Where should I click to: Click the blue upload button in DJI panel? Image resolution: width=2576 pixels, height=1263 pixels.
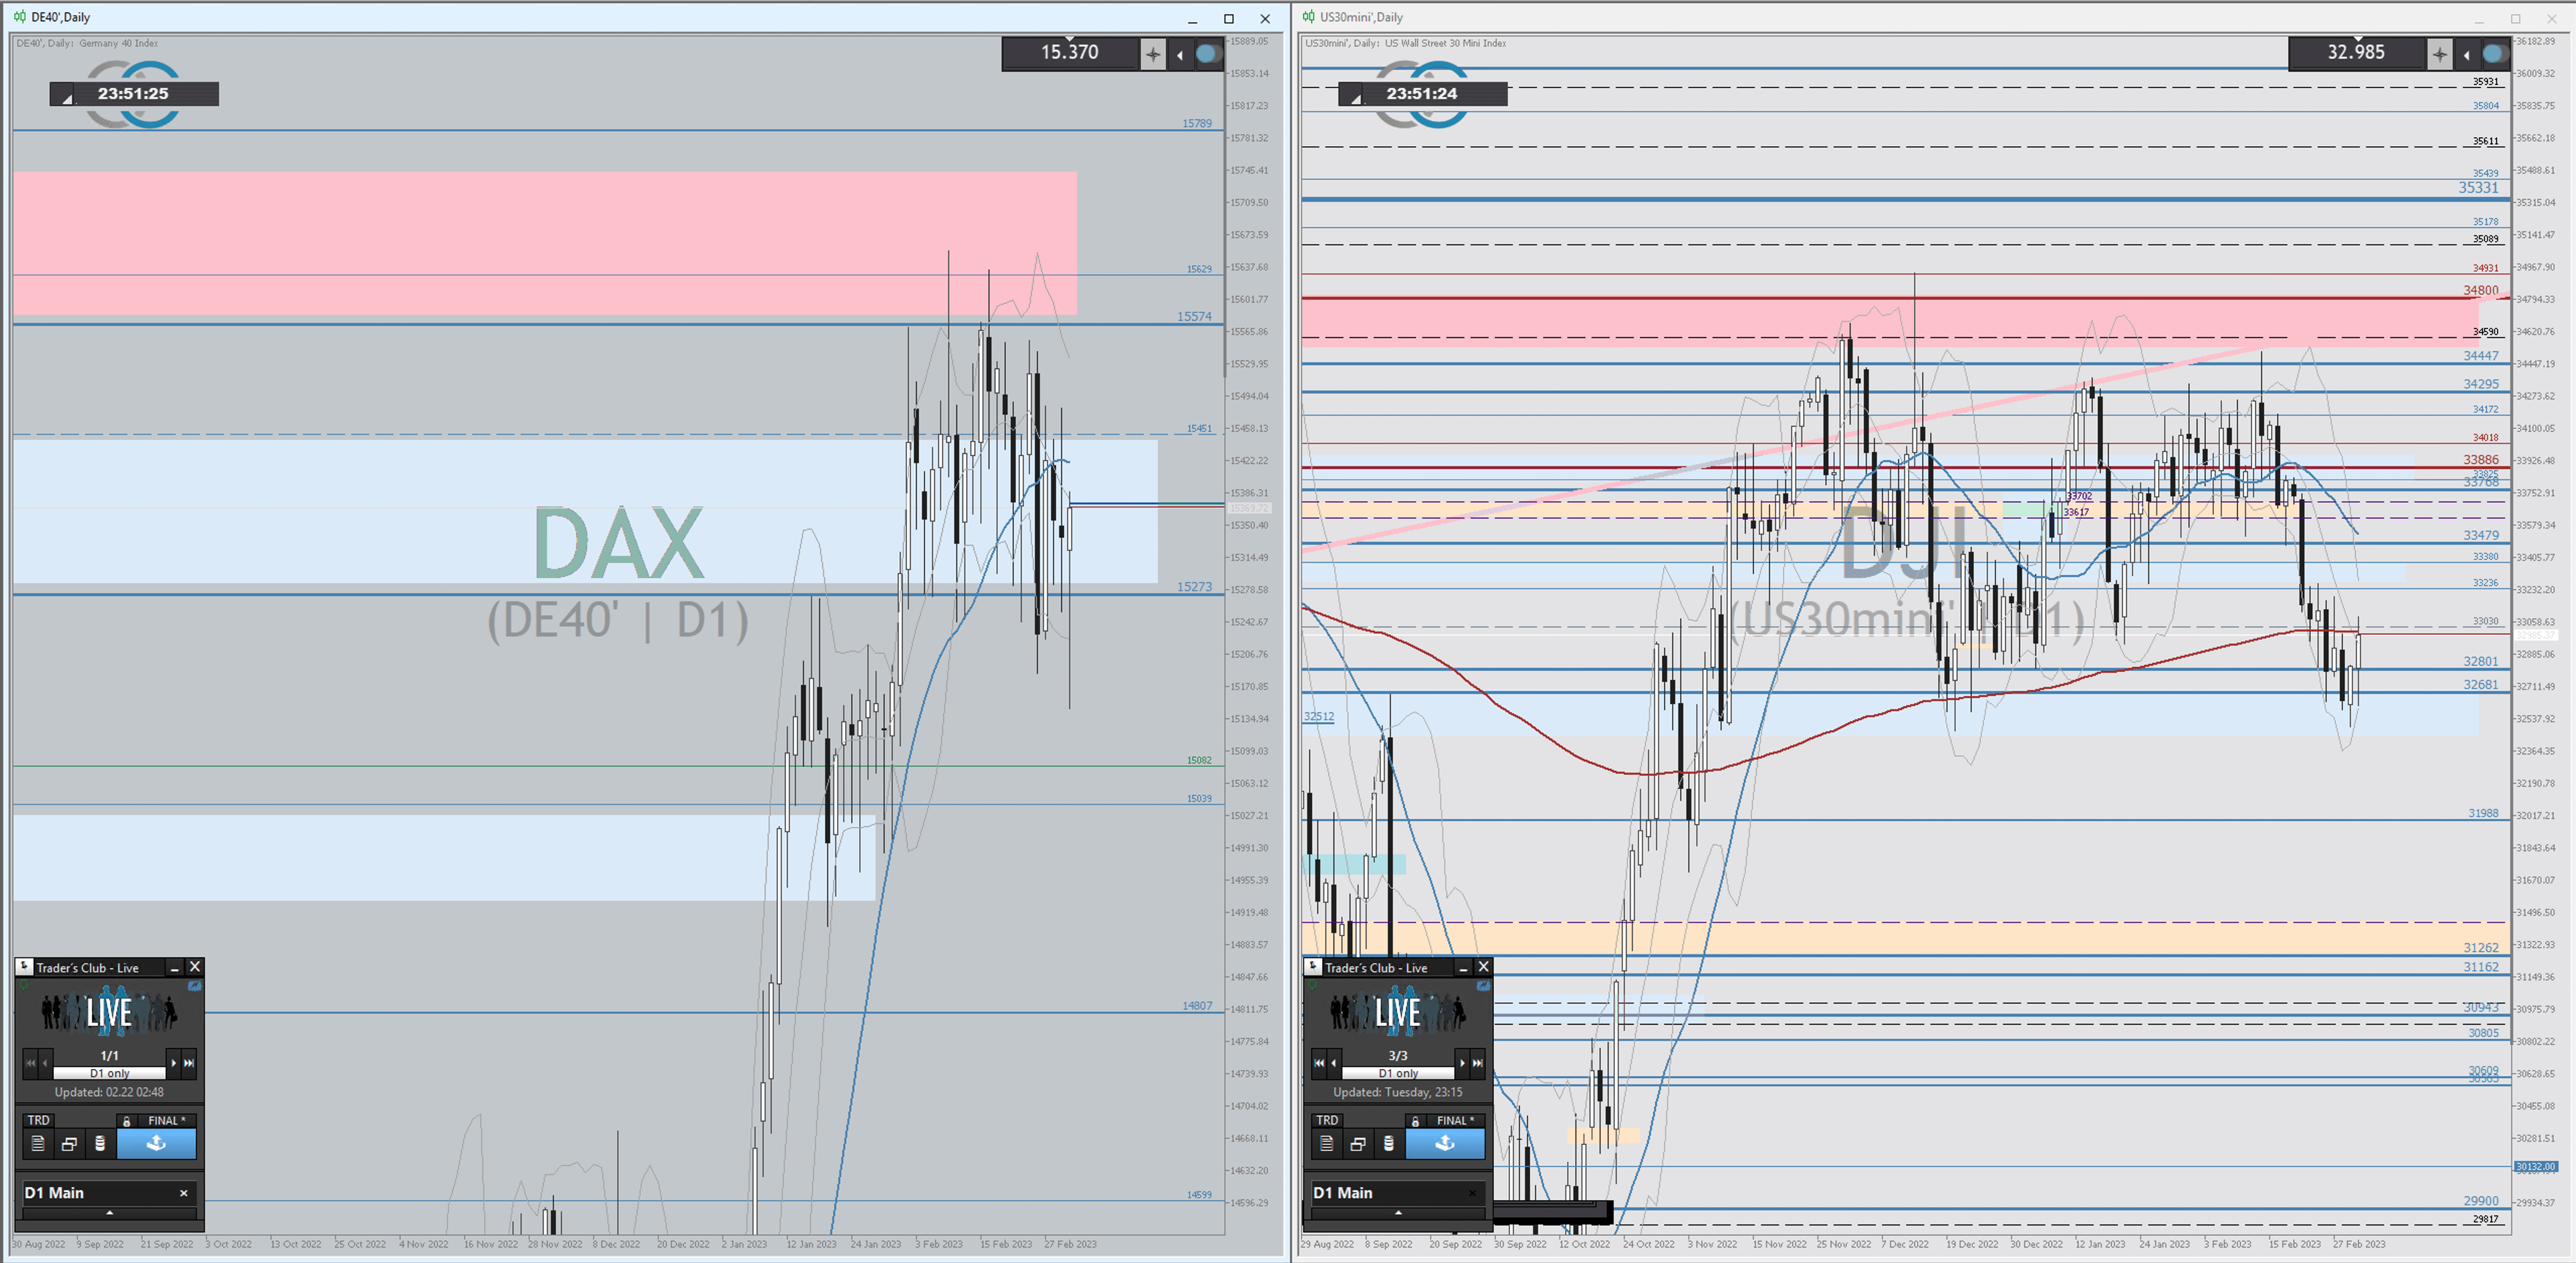coord(1445,1144)
